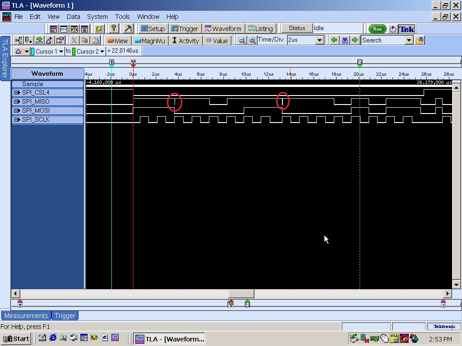The width and height of the screenshot is (462, 346).
Task: Click the repetitive run loop icon
Action: [x=393, y=29]
